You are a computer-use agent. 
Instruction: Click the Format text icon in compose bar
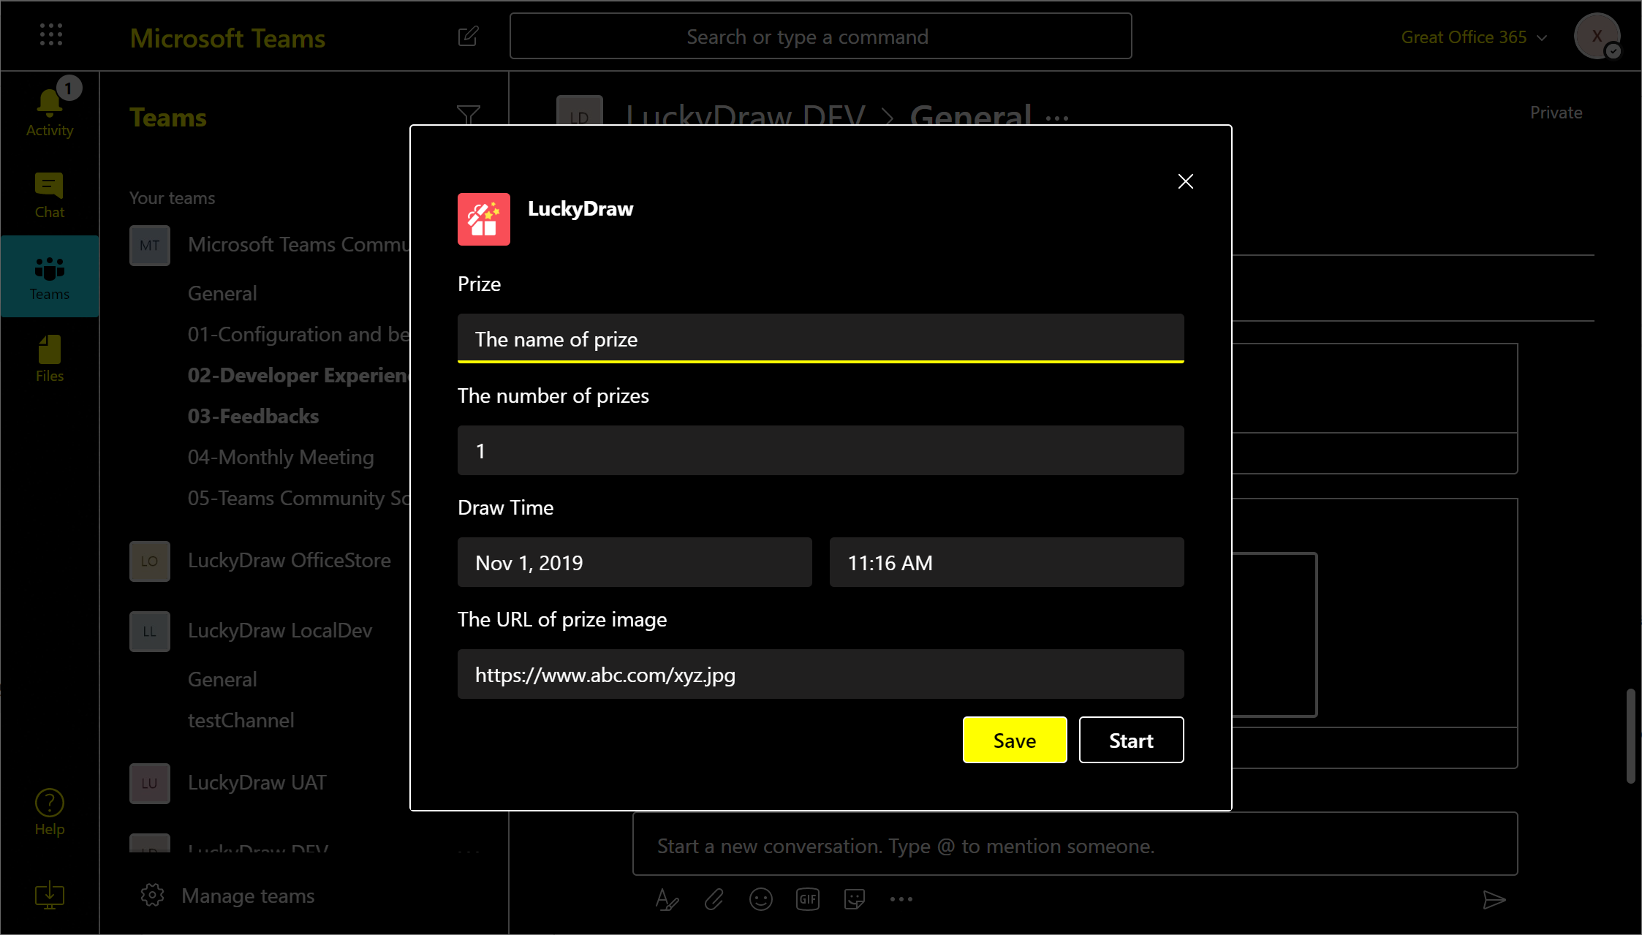(x=667, y=899)
